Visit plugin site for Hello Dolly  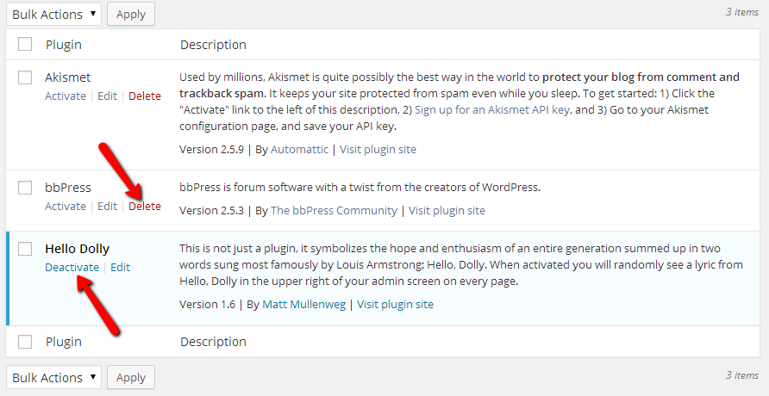[x=395, y=305]
